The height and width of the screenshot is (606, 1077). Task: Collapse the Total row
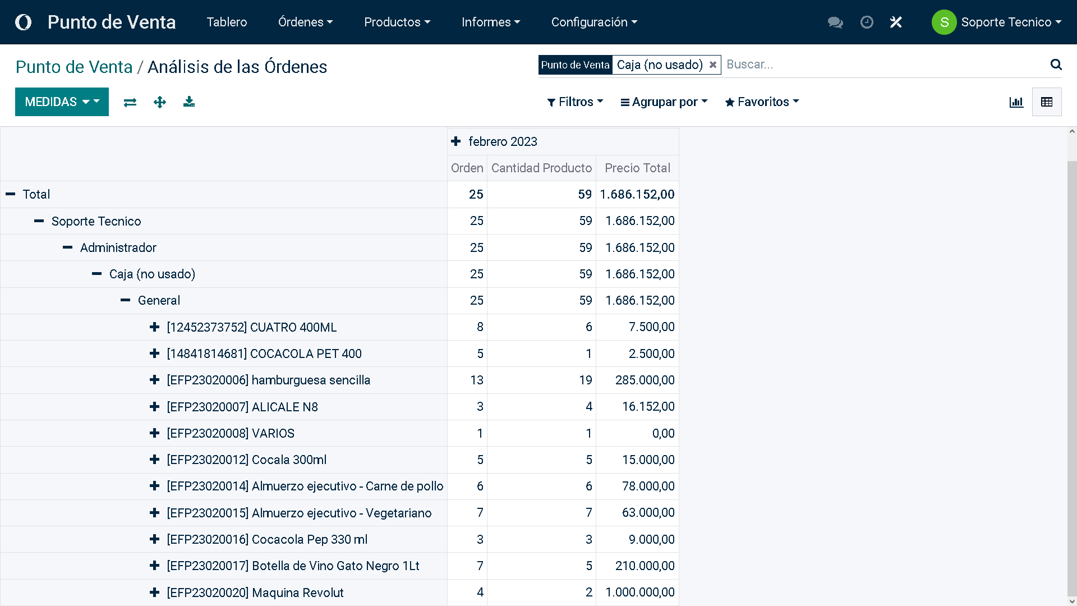click(11, 194)
